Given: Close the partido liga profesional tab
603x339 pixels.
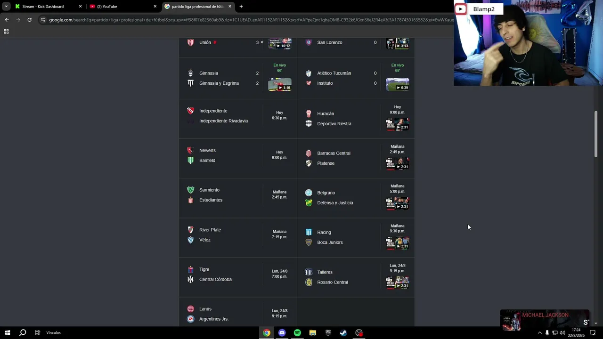Looking at the screenshot, I should [230, 7].
